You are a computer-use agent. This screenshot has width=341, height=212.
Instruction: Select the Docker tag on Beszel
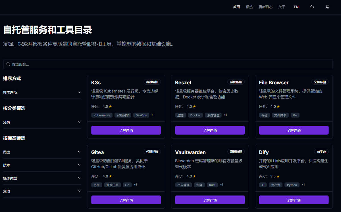pos(195,115)
